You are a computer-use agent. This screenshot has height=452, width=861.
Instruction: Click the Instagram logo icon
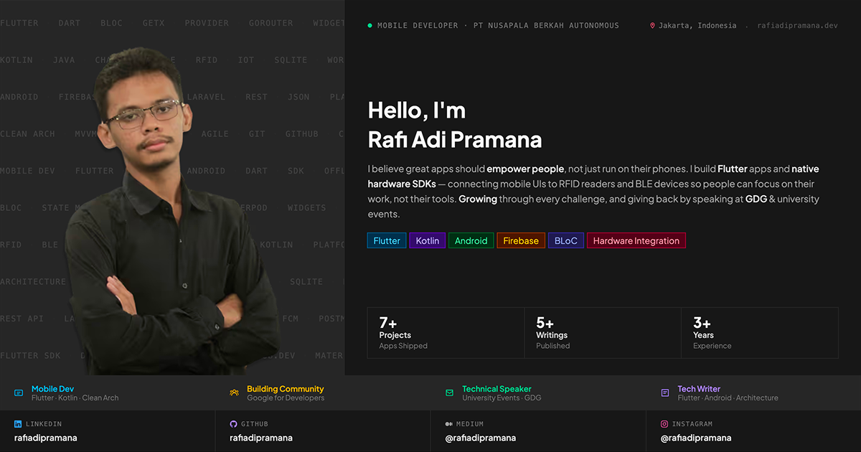pos(664,424)
